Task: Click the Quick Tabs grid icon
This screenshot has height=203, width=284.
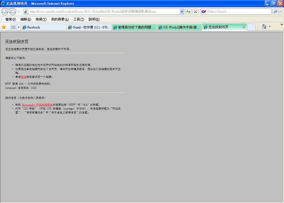Action: click(13, 27)
